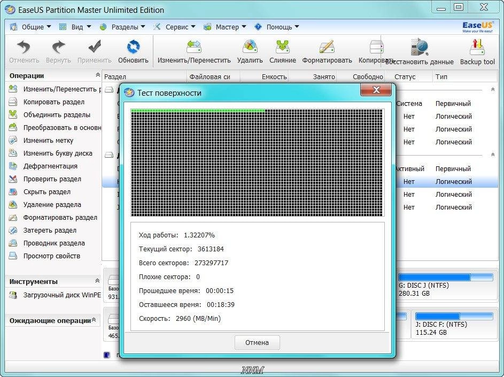Select the Изменить/Переместить toolbar tool
504x377 pixels.
tap(194, 51)
